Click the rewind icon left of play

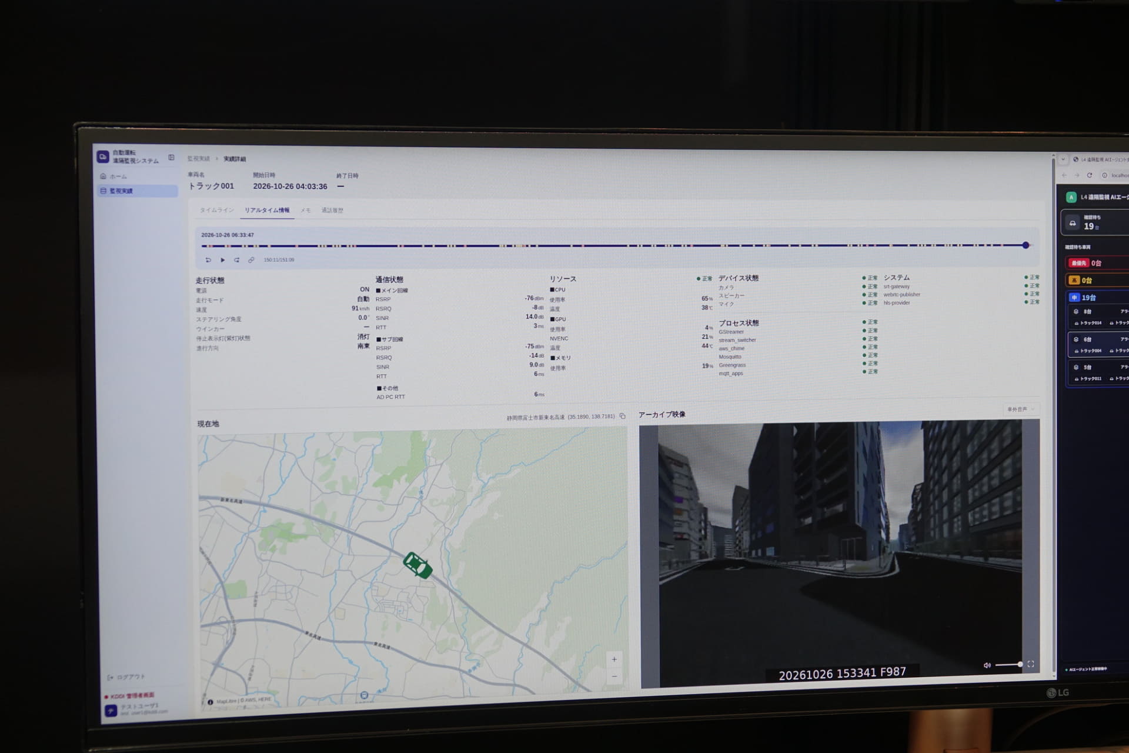coord(208,259)
